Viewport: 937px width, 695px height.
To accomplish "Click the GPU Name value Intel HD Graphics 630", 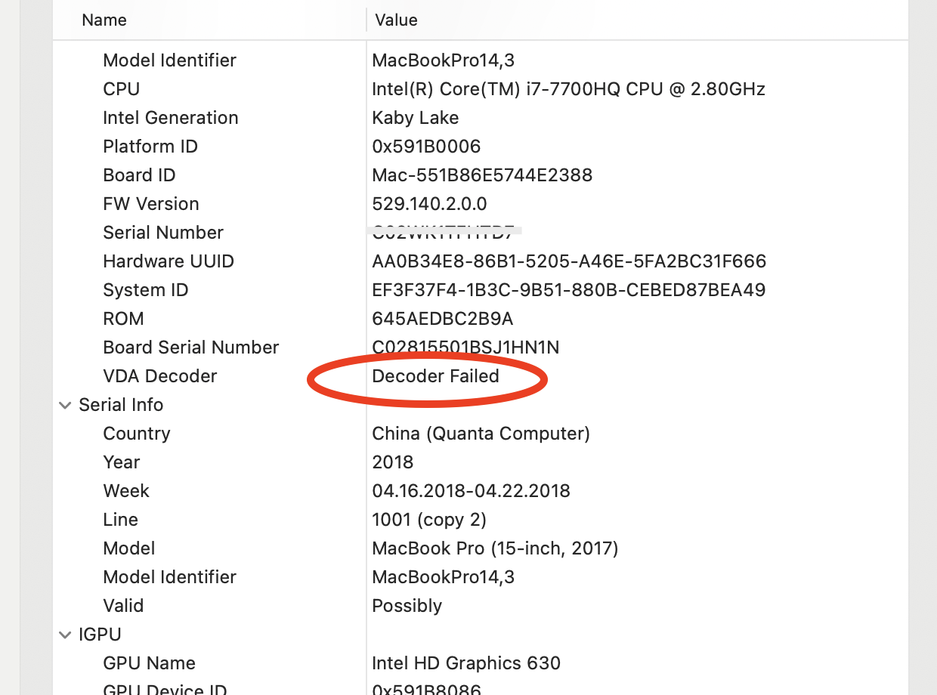I will click(x=466, y=663).
